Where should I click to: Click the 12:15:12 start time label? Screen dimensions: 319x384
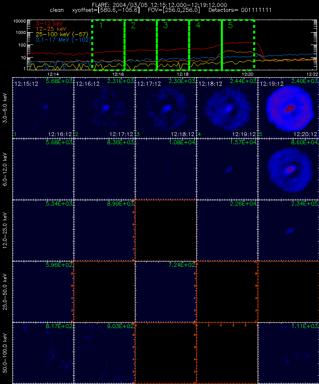tap(26, 84)
